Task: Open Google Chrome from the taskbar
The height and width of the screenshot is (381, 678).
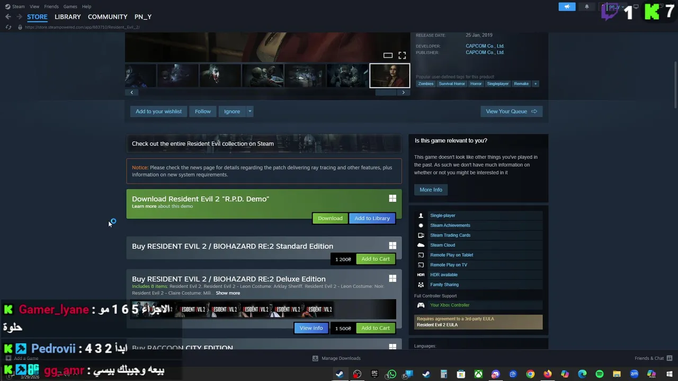Action: click(x=530, y=374)
